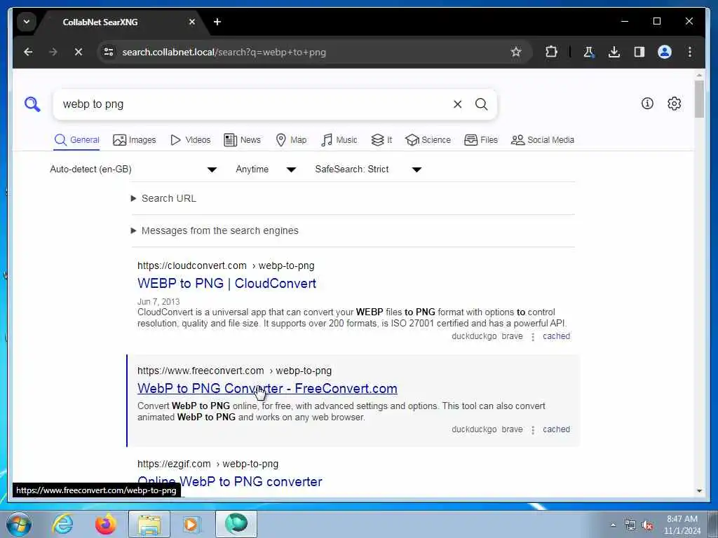Submit search with magnifier button
The image size is (718, 538).
(481, 104)
